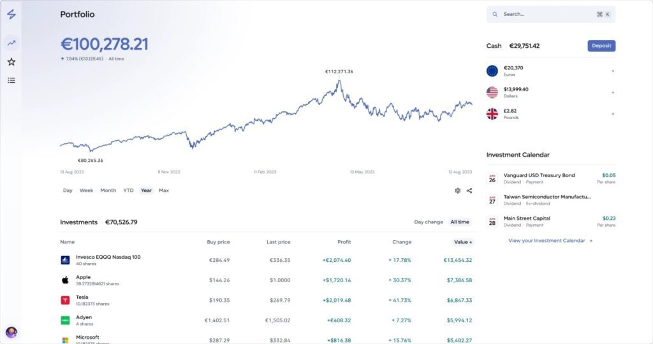Viewport: 653px width, 344px height.
Task: Select the YTD range tab
Action: coord(128,190)
